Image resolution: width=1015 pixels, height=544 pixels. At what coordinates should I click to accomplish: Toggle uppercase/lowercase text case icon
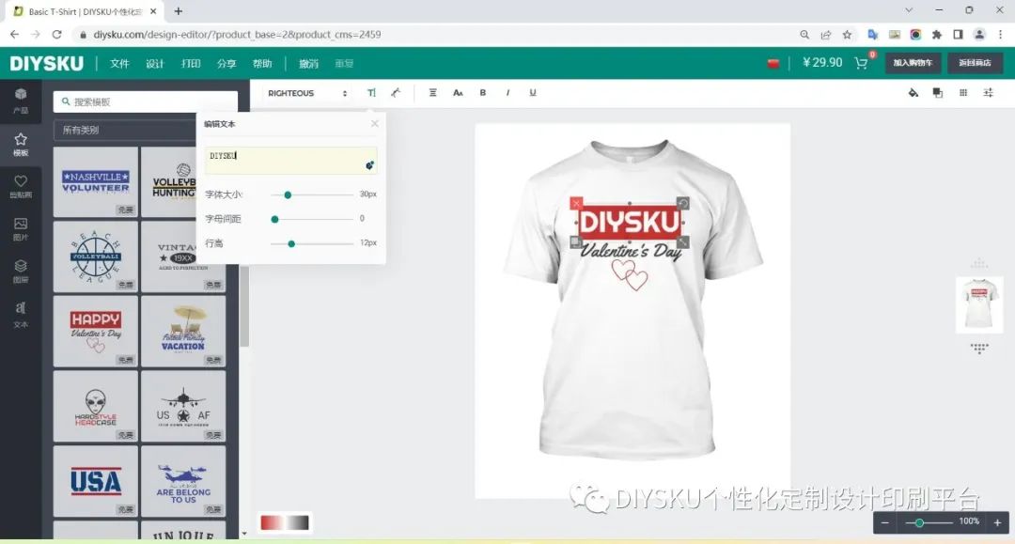click(458, 93)
